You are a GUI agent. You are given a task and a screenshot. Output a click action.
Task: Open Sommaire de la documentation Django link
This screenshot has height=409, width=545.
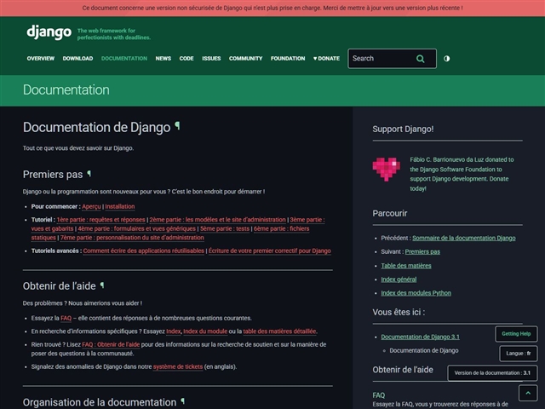(463, 239)
